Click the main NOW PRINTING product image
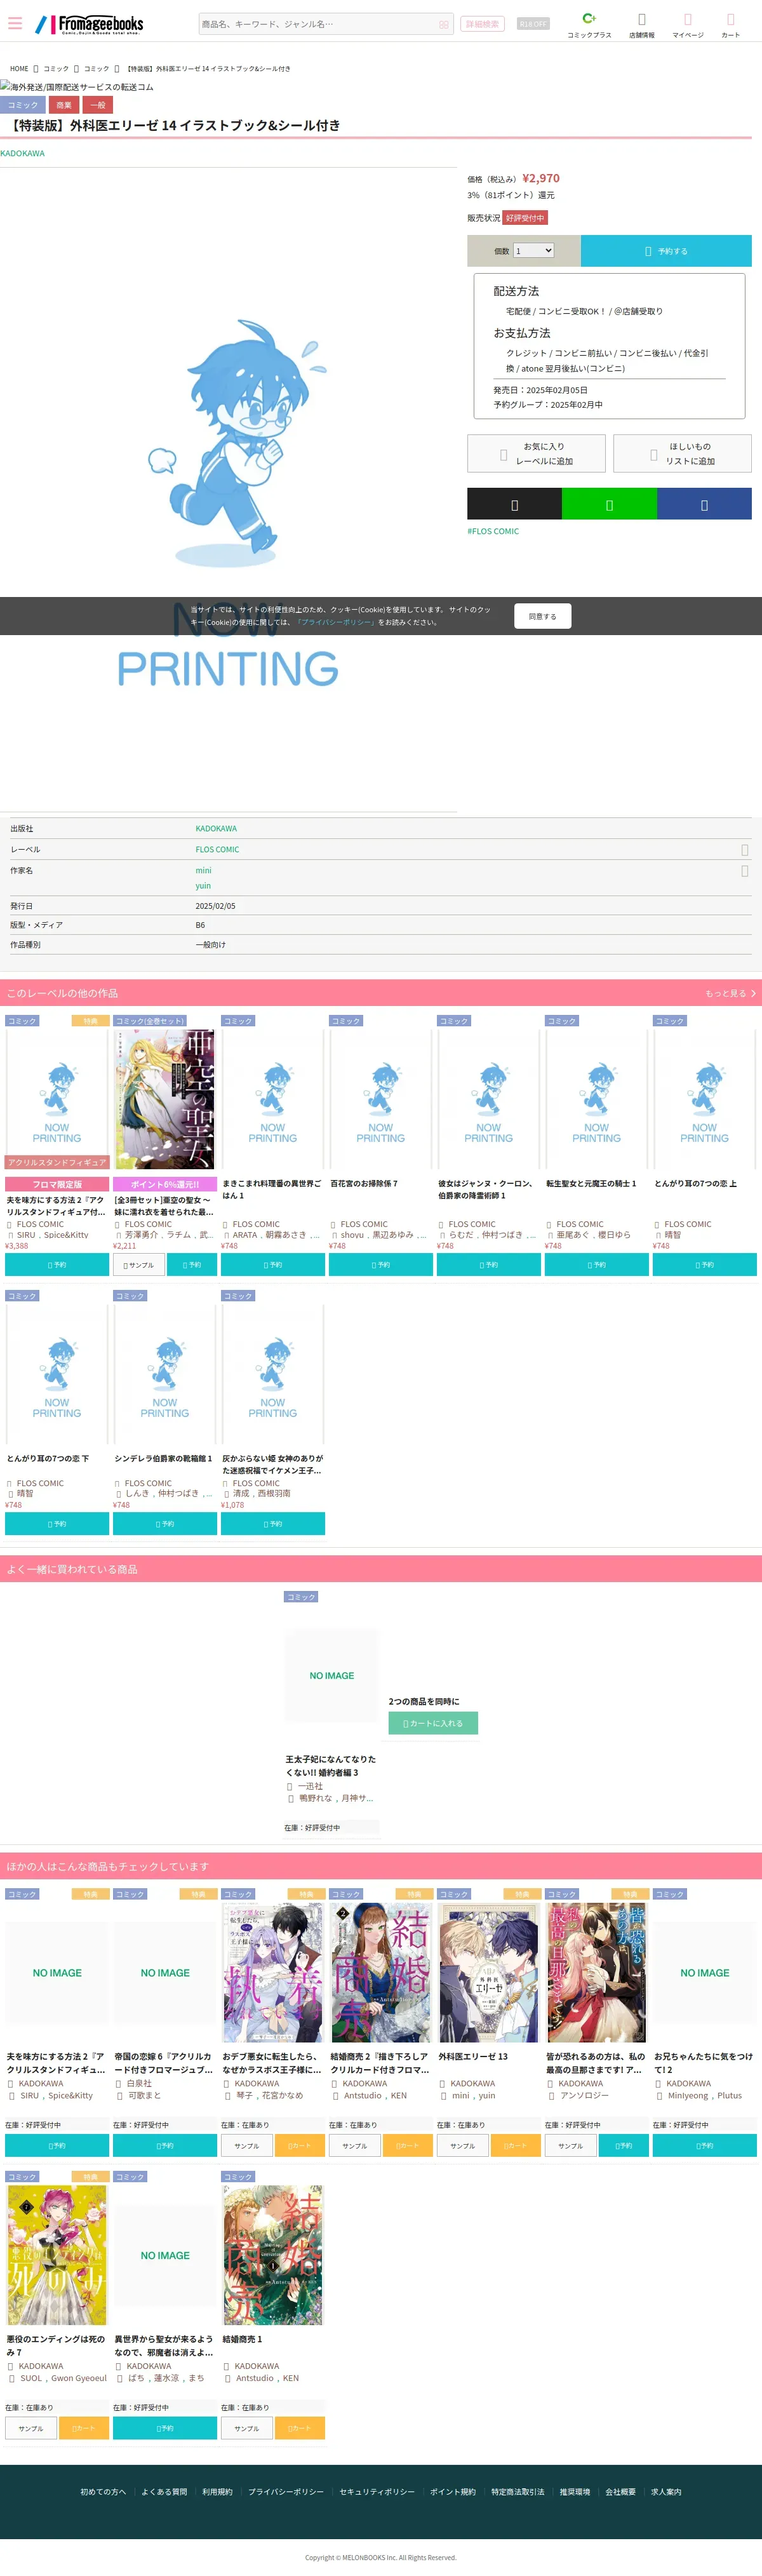This screenshot has height=2576, width=762. point(228,490)
